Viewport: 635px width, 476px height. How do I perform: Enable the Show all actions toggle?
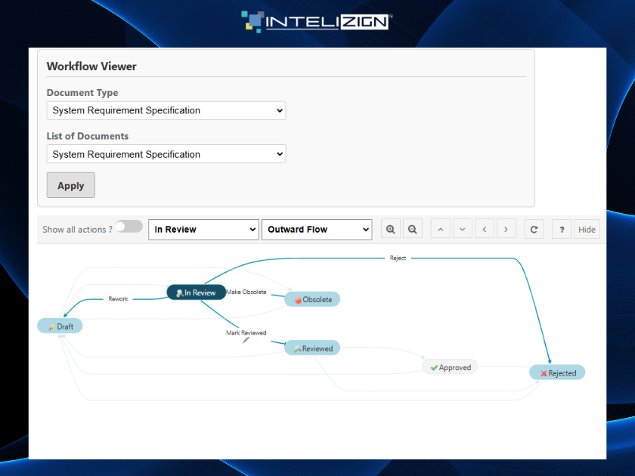pyautogui.click(x=129, y=226)
